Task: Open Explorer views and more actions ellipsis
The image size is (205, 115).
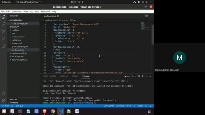Action: (x=36, y=16)
